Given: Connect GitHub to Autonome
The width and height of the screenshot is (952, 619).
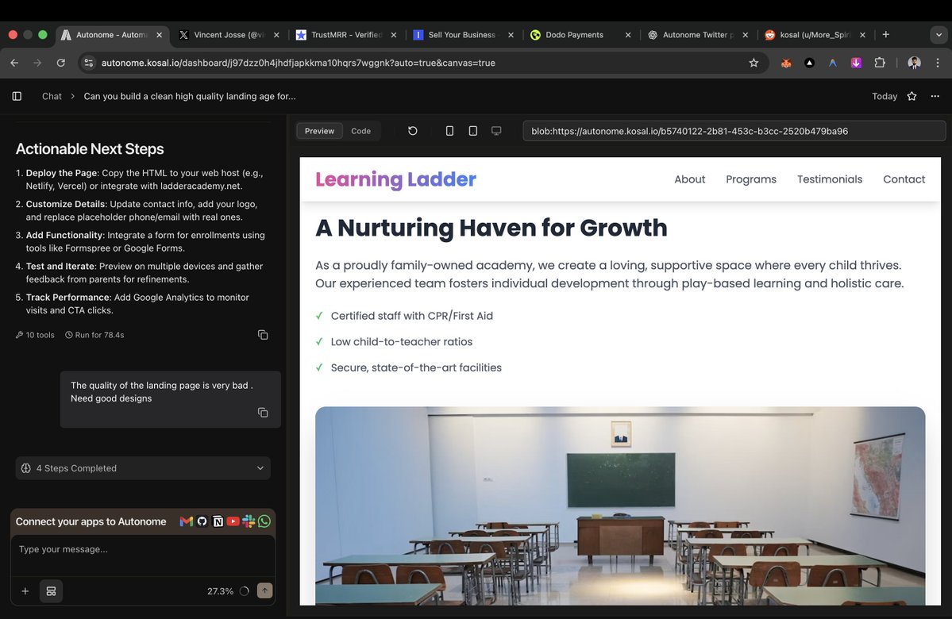Looking at the screenshot, I should (x=202, y=521).
